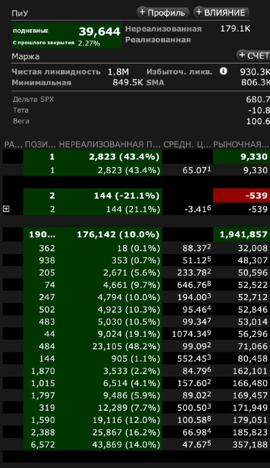Screen dimensions: 270x468
Task: Open the Профиль button
Action: pyautogui.click(x=163, y=12)
